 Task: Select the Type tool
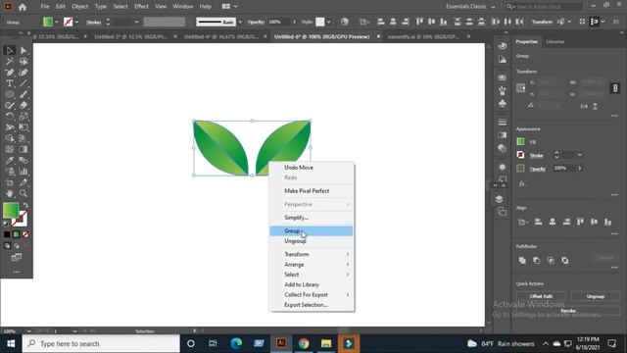click(x=10, y=83)
